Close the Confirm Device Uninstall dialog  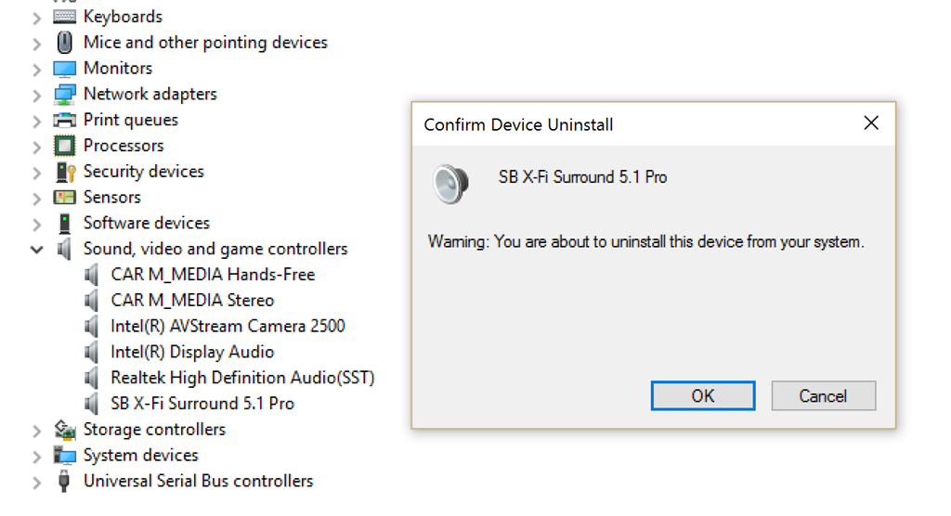click(x=871, y=123)
